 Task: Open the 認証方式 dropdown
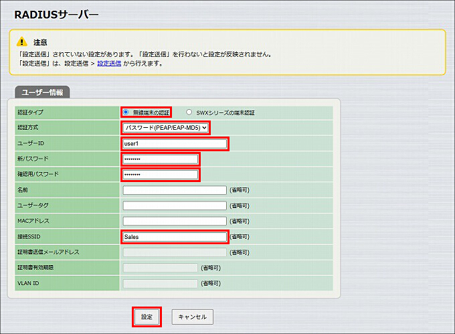[165, 128]
